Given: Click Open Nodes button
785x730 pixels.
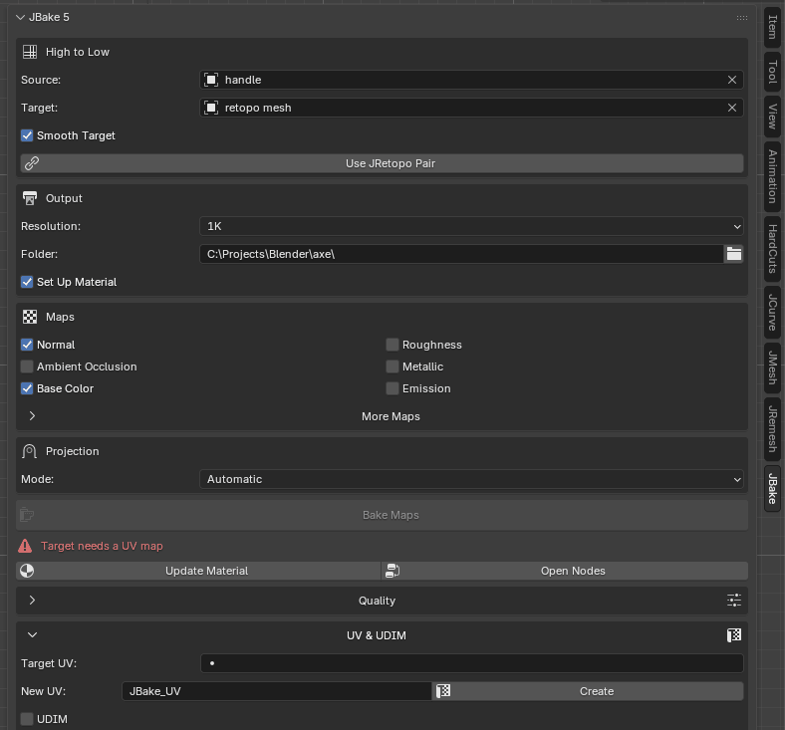Looking at the screenshot, I should (565, 571).
